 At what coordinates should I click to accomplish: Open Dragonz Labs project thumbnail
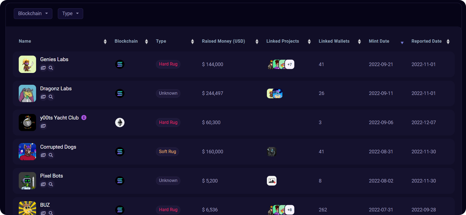coord(27,94)
